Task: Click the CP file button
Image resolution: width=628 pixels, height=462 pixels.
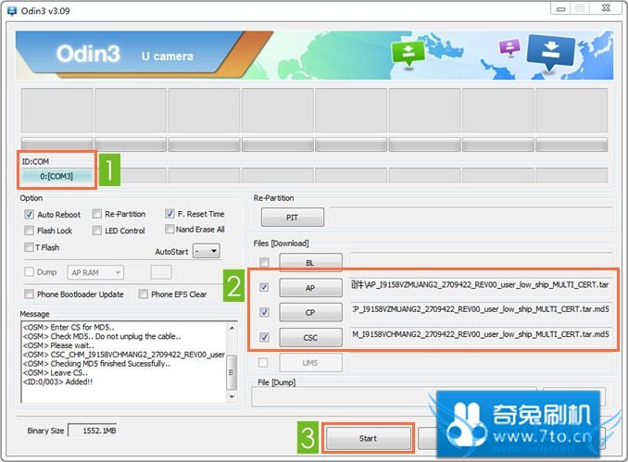Action: pyautogui.click(x=310, y=312)
